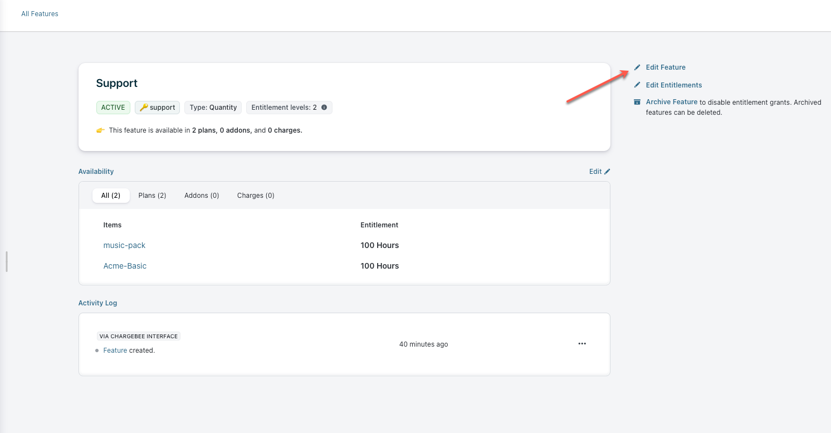Switch to the Plans (2) tab
Screen dimensions: 831x433
tap(152, 196)
